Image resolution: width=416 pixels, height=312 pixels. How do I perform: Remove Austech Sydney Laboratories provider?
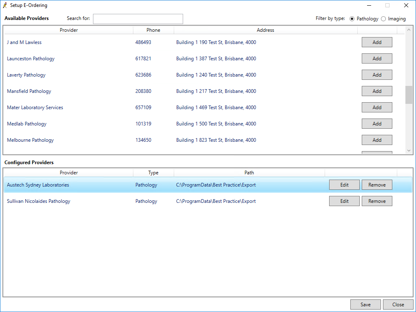tap(377, 185)
